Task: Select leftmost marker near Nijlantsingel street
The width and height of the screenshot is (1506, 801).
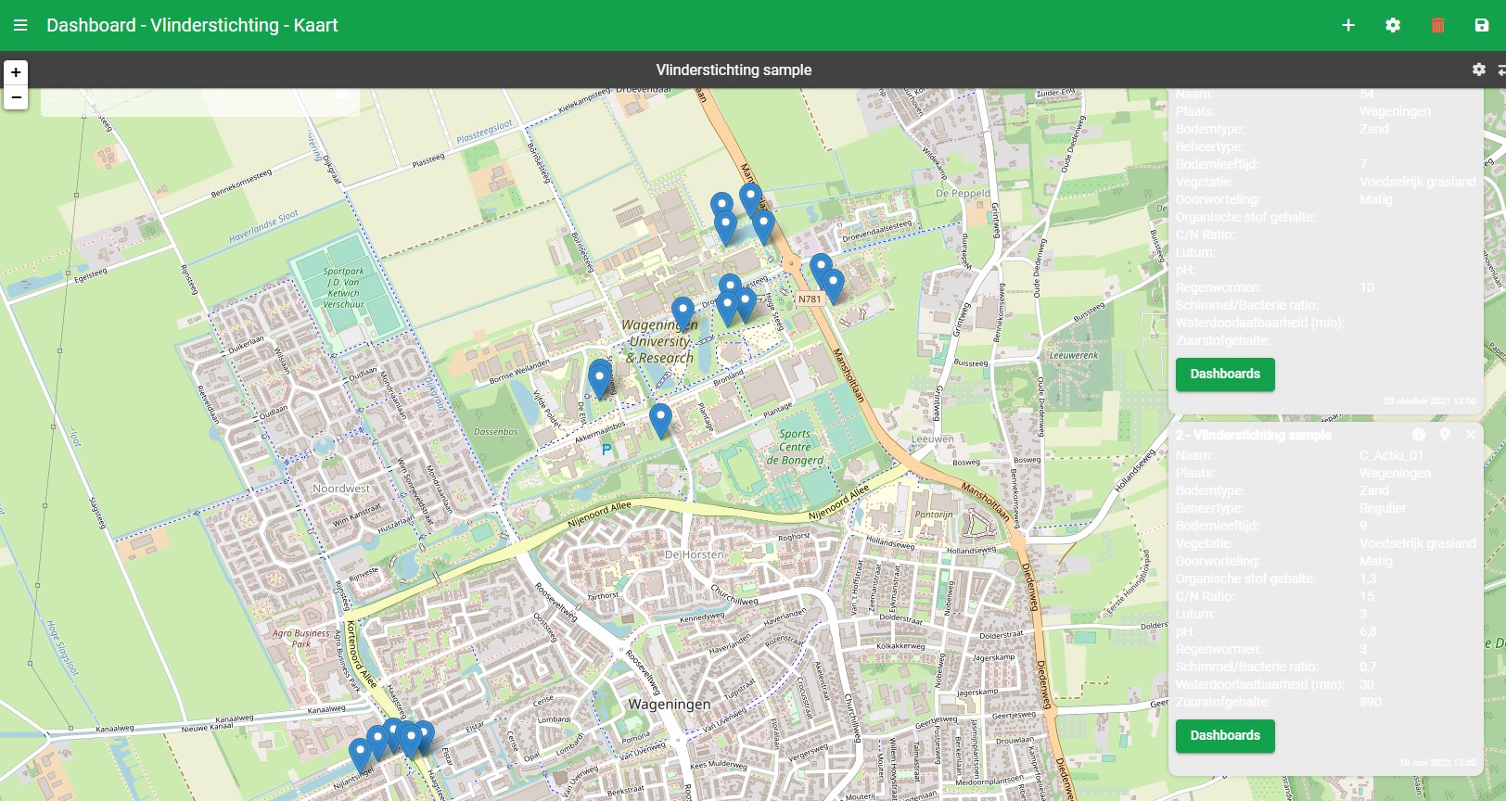Action: [360, 756]
